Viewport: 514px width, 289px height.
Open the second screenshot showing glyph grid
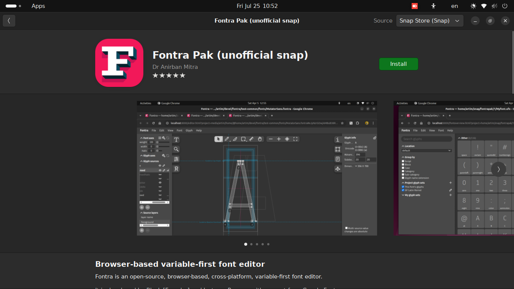(x=454, y=168)
